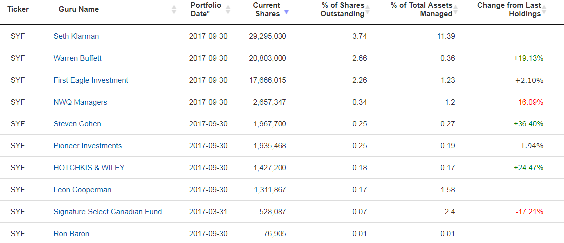View Leon Cooperman profile link
This screenshot has height=243, width=564.
[82, 190]
